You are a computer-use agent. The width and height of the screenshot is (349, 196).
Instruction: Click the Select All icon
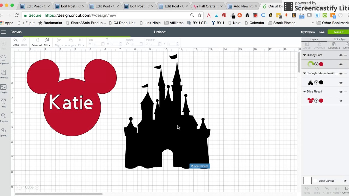click(x=37, y=40)
